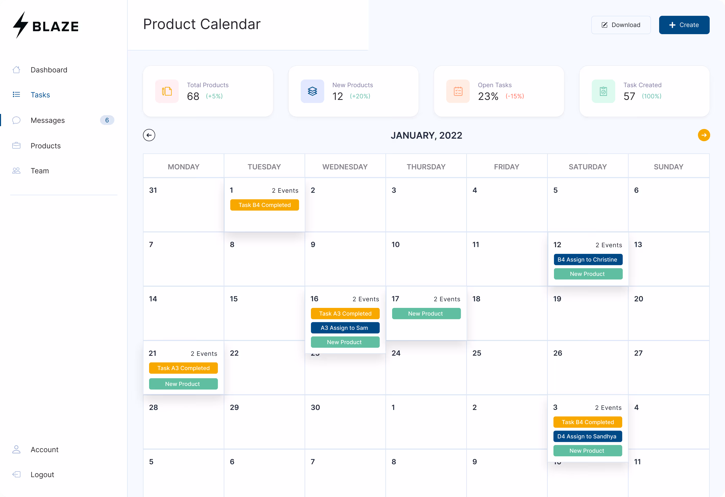Image resolution: width=725 pixels, height=497 pixels.
Task: Click the Products briefcase icon
Action: click(16, 146)
